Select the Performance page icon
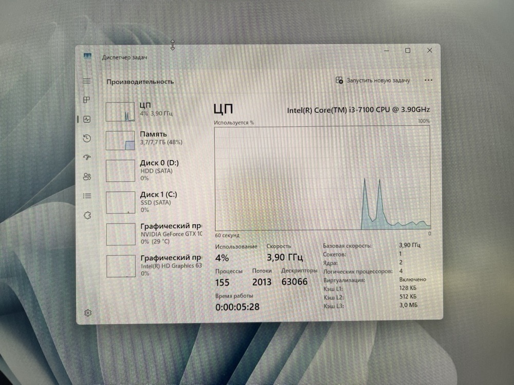The image size is (514, 385). coord(87,119)
